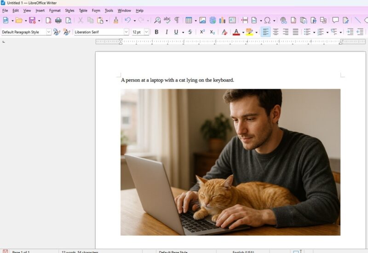
Task: Click Update Selected Style icon
Action: tap(56, 32)
